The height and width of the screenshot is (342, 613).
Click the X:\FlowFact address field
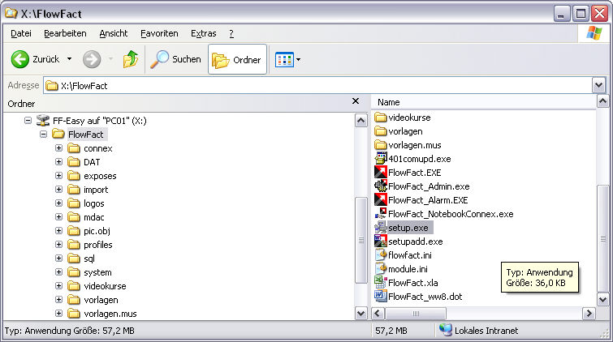pos(317,86)
